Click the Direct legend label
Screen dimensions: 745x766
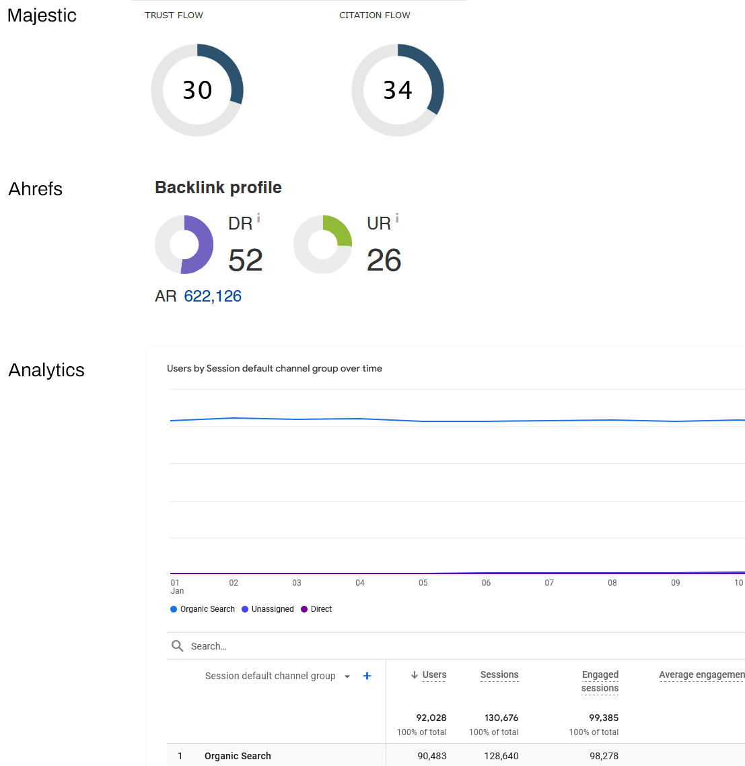click(x=322, y=609)
